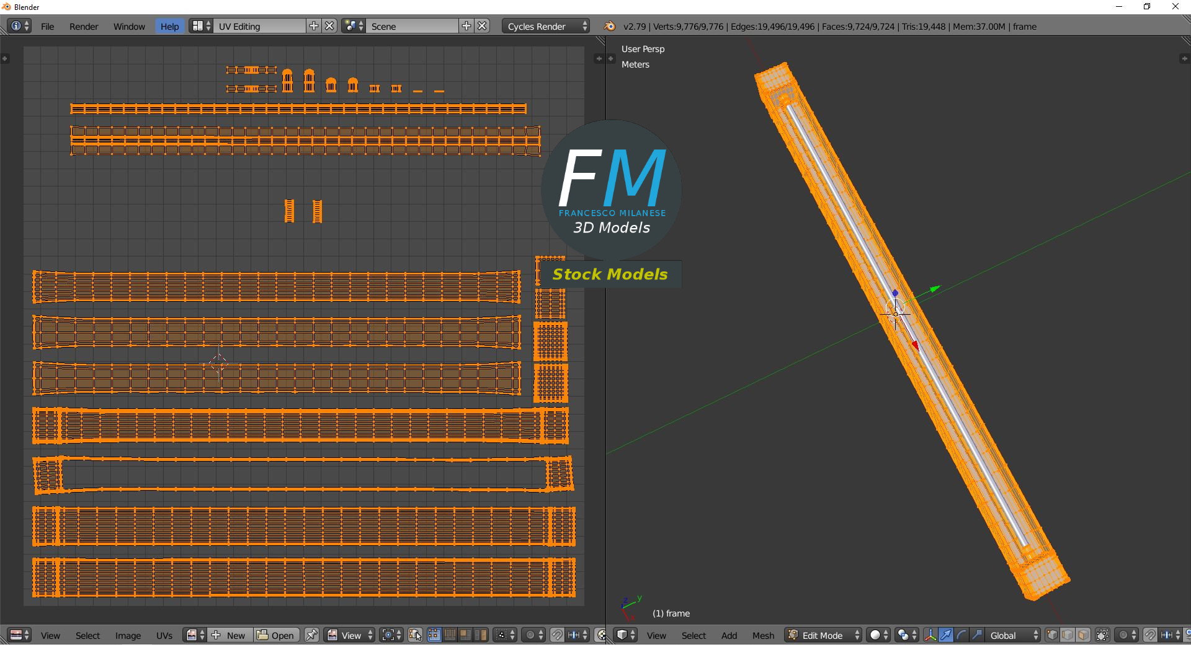The image size is (1191, 645).
Task: Open the Edit Mode dropdown
Action: click(x=824, y=635)
